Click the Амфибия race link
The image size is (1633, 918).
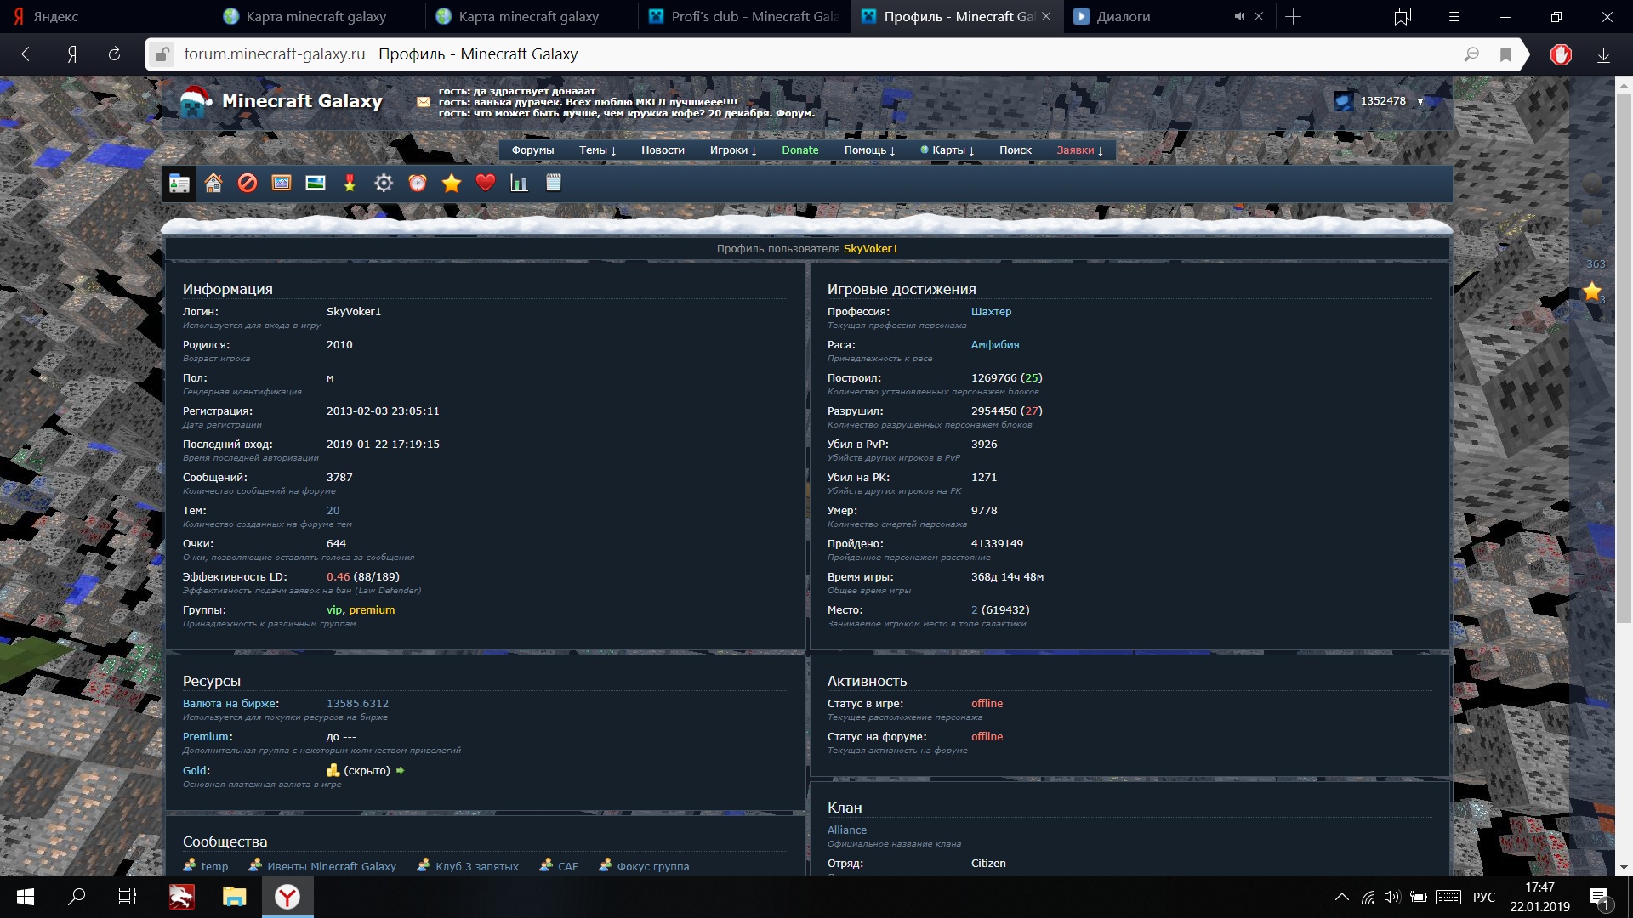[x=995, y=345]
